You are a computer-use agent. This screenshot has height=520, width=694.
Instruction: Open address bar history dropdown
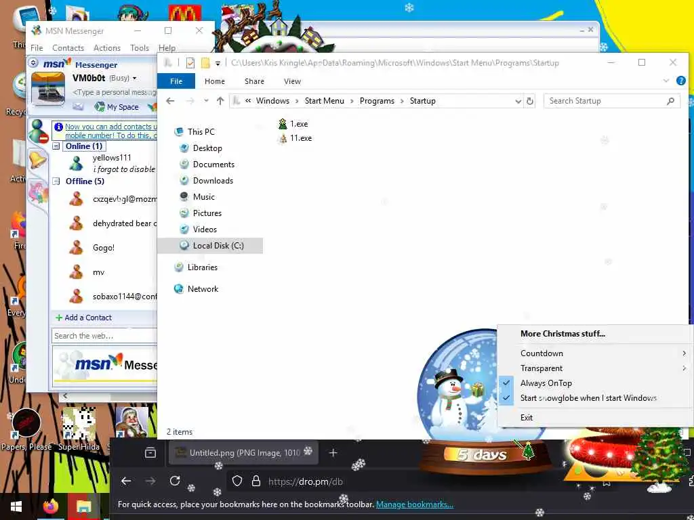click(x=518, y=102)
